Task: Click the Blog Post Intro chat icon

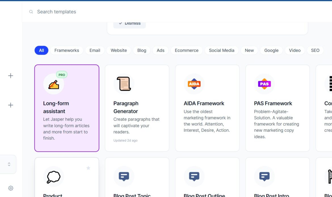Action: coord(264,177)
